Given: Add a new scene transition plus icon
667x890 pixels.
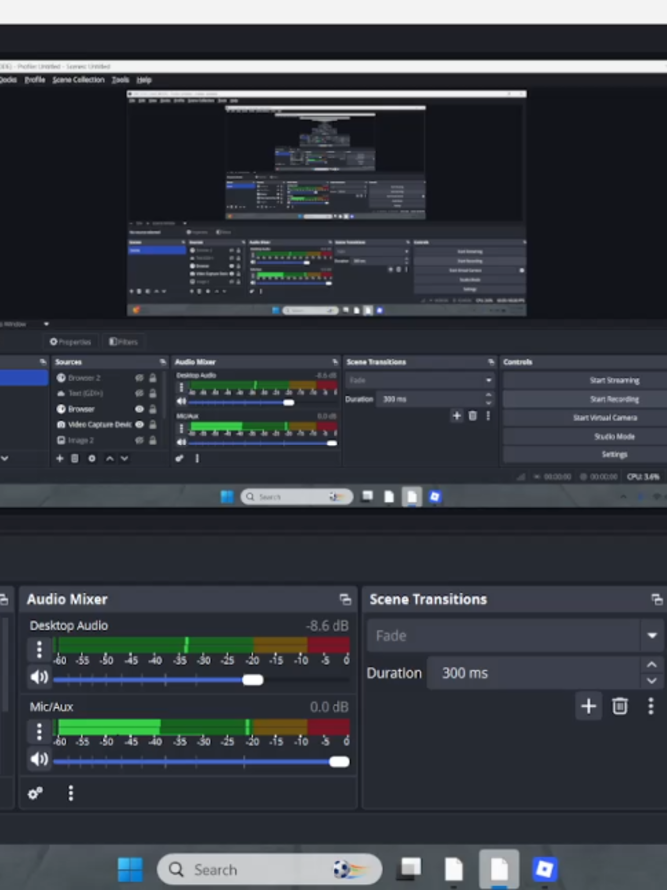Looking at the screenshot, I should point(589,706).
